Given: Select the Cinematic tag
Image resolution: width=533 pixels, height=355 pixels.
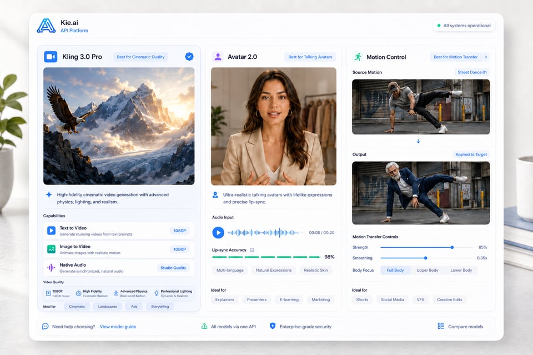Looking at the screenshot, I should 77,306.
